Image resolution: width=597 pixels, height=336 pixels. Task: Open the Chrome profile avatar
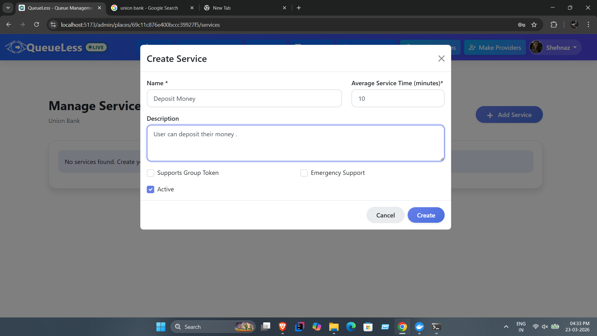coord(574,25)
